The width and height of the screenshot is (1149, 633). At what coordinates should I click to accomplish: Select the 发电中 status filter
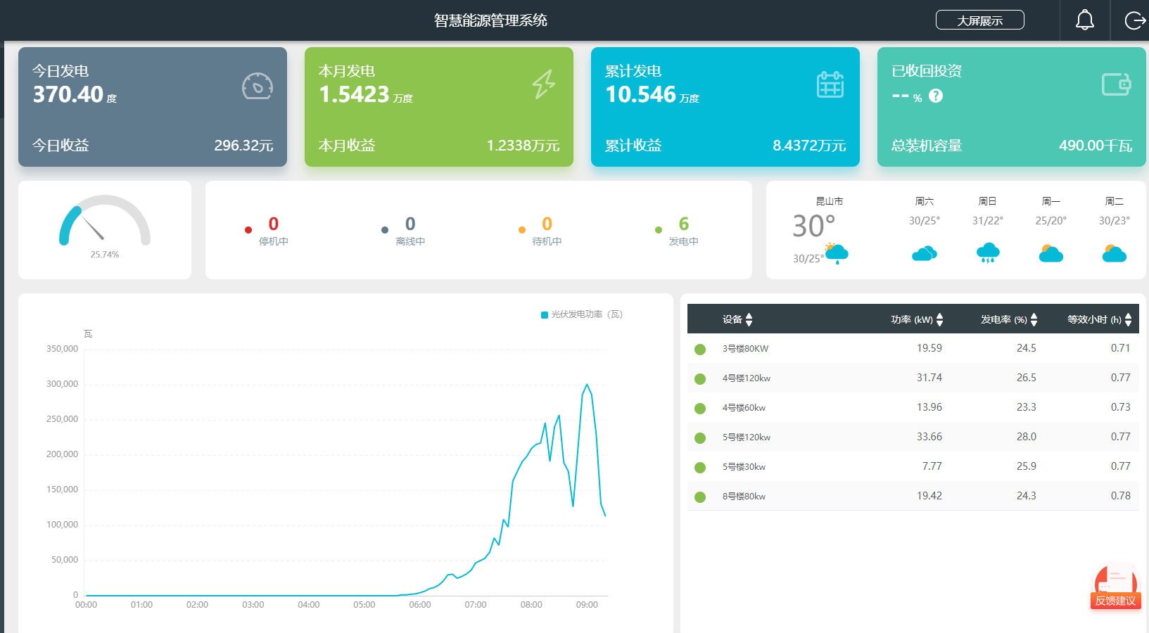click(683, 231)
